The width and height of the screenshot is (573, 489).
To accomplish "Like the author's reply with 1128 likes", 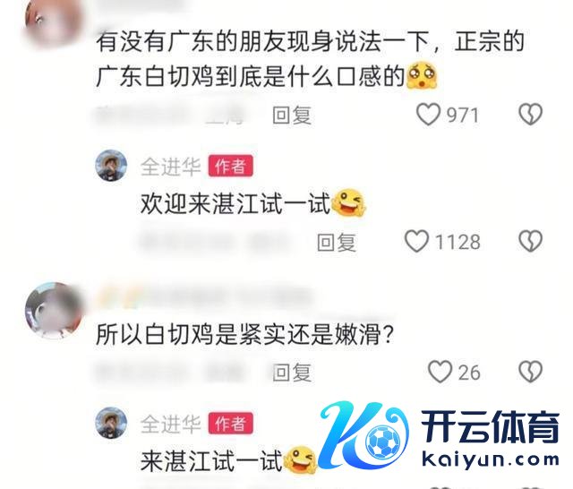I will click(416, 241).
